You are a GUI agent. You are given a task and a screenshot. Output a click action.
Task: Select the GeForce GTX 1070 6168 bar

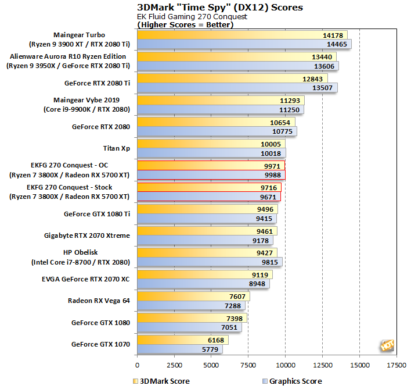pos(182,340)
